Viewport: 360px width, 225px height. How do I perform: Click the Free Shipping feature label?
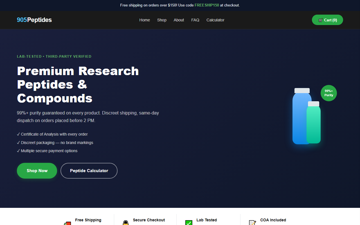(x=88, y=220)
